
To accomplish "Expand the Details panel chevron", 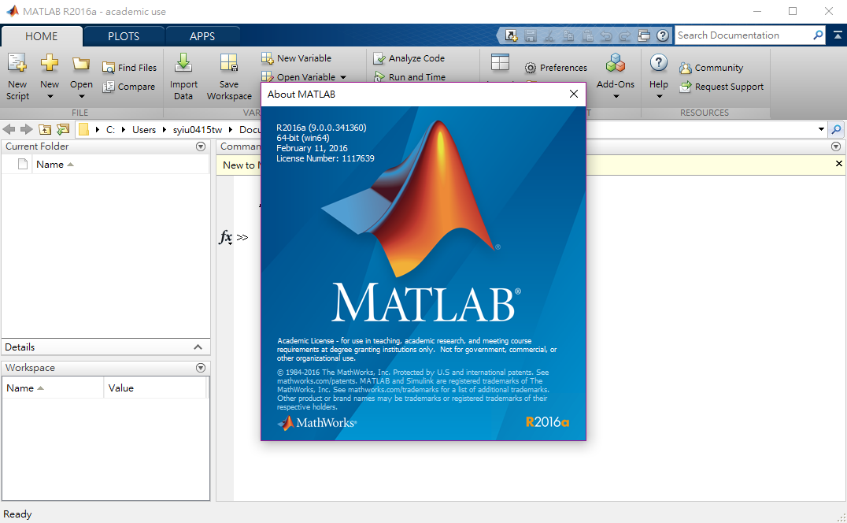I will [x=198, y=347].
